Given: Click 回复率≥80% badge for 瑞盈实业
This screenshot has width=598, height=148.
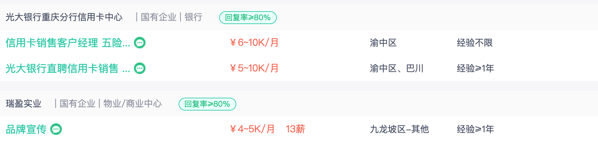Looking at the screenshot, I should click(207, 104).
